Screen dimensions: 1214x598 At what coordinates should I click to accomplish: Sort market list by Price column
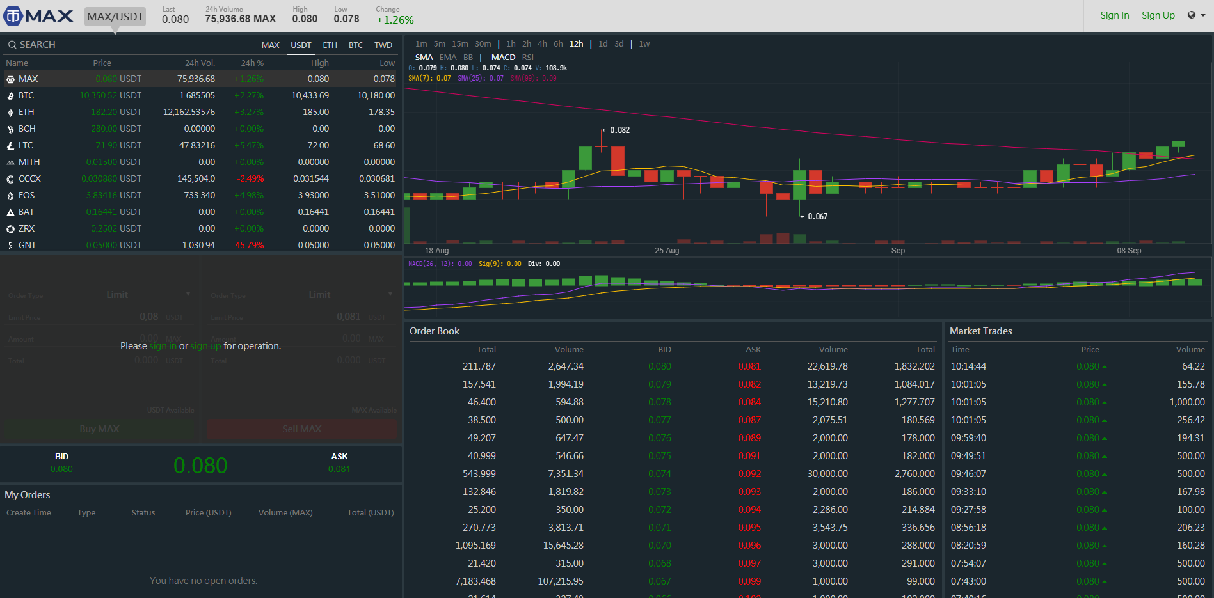click(102, 63)
